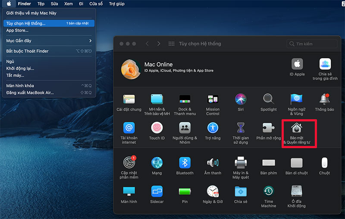345x219 pixels.
Task: Open Chuột mouse settings
Action: [325, 166]
